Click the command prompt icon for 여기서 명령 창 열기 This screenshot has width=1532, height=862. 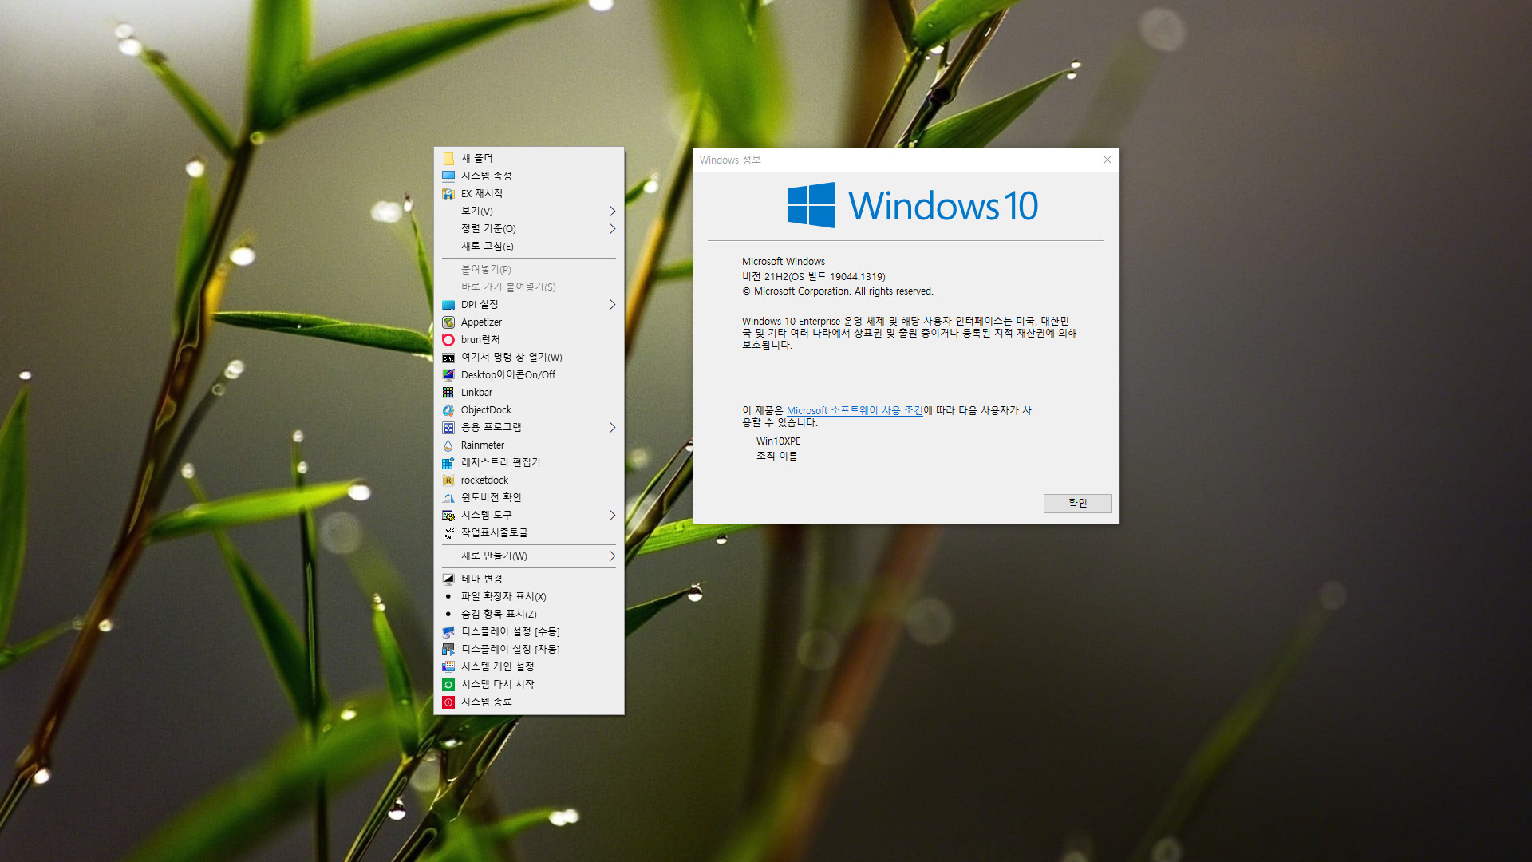[x=448, y=358]
